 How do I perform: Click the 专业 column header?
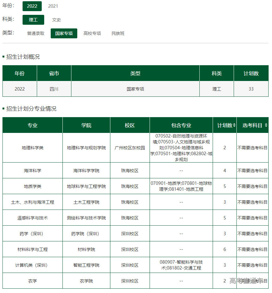click(32, 125)
